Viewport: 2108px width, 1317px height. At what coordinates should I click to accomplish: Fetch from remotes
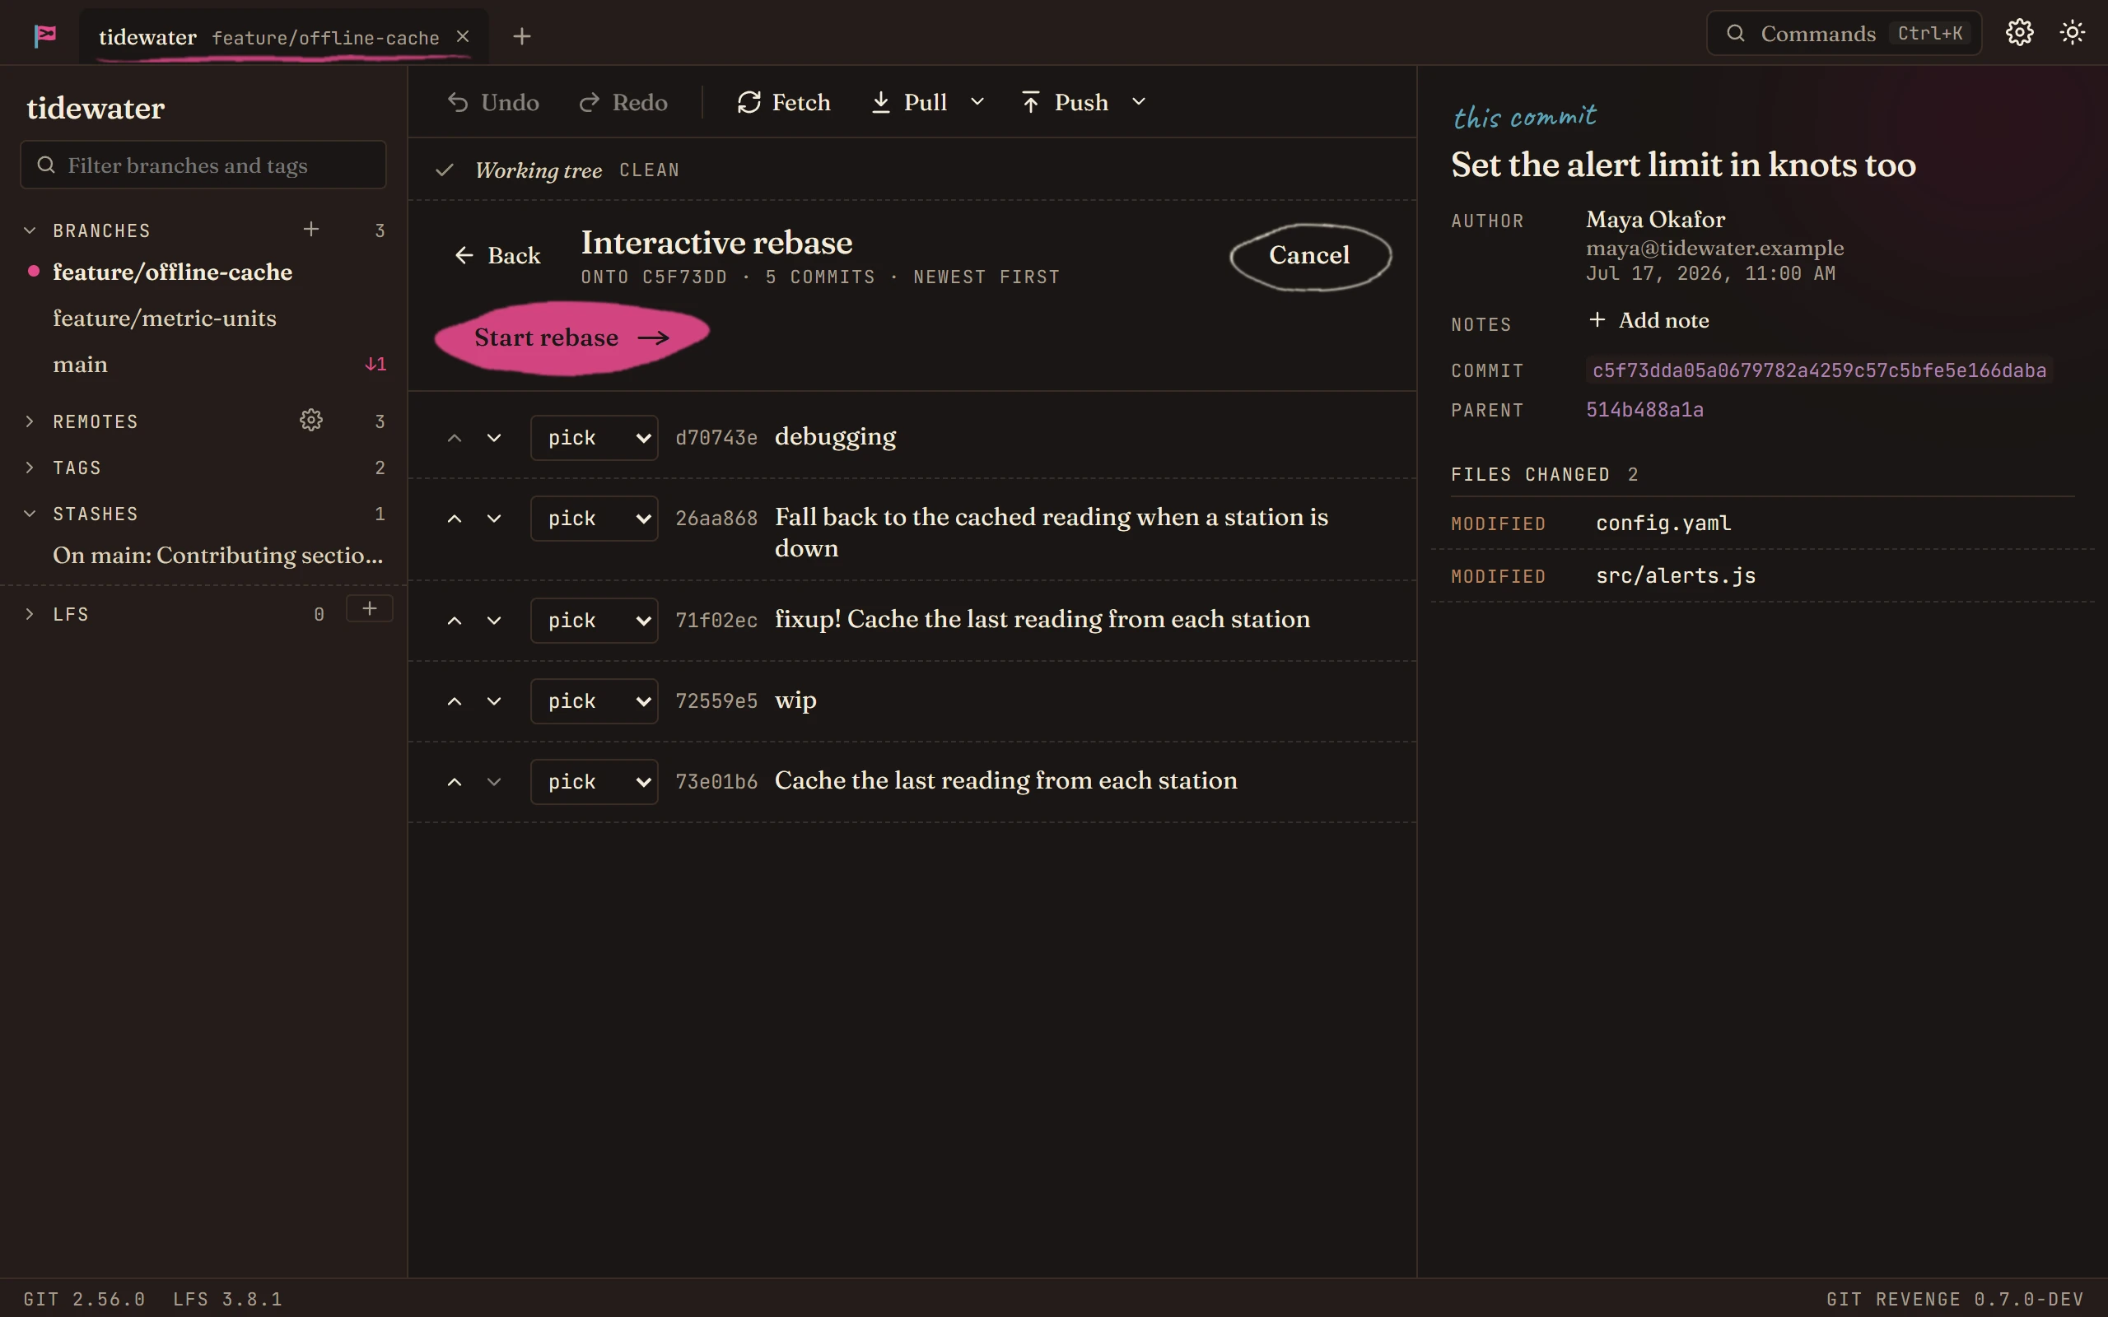pos(783,102)
